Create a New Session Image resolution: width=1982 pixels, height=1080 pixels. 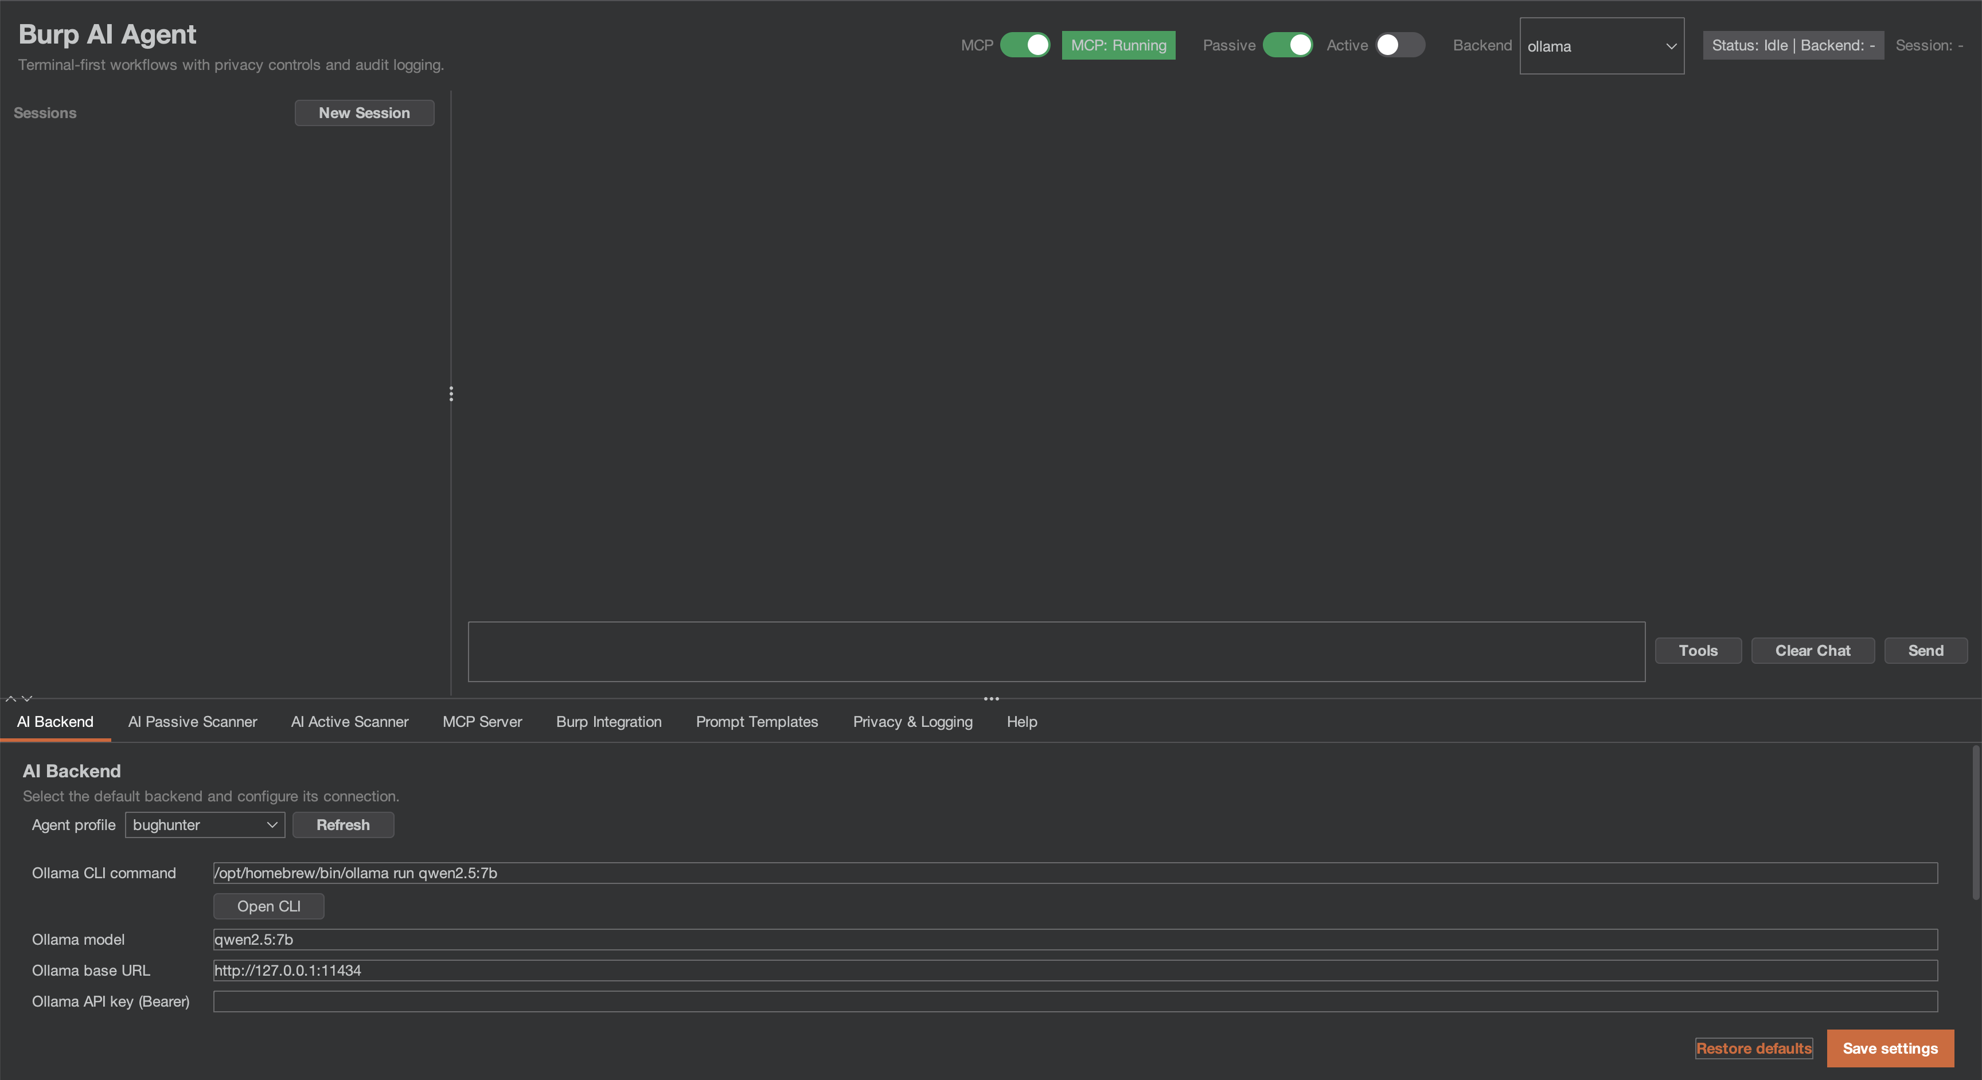[364, 112]
